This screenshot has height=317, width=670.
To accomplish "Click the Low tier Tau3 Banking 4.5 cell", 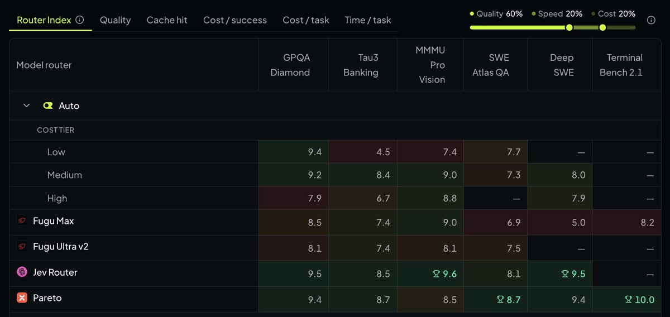I will (363, 152).
